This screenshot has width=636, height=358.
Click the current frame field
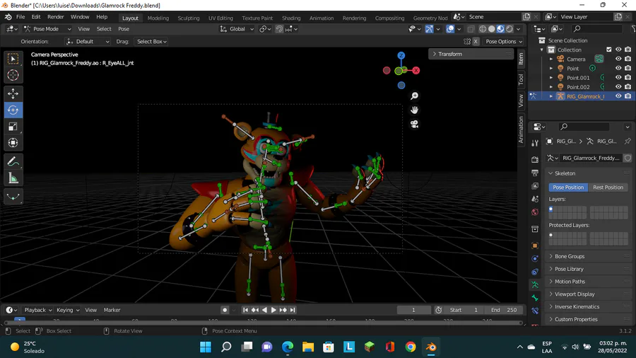point(413,310)
